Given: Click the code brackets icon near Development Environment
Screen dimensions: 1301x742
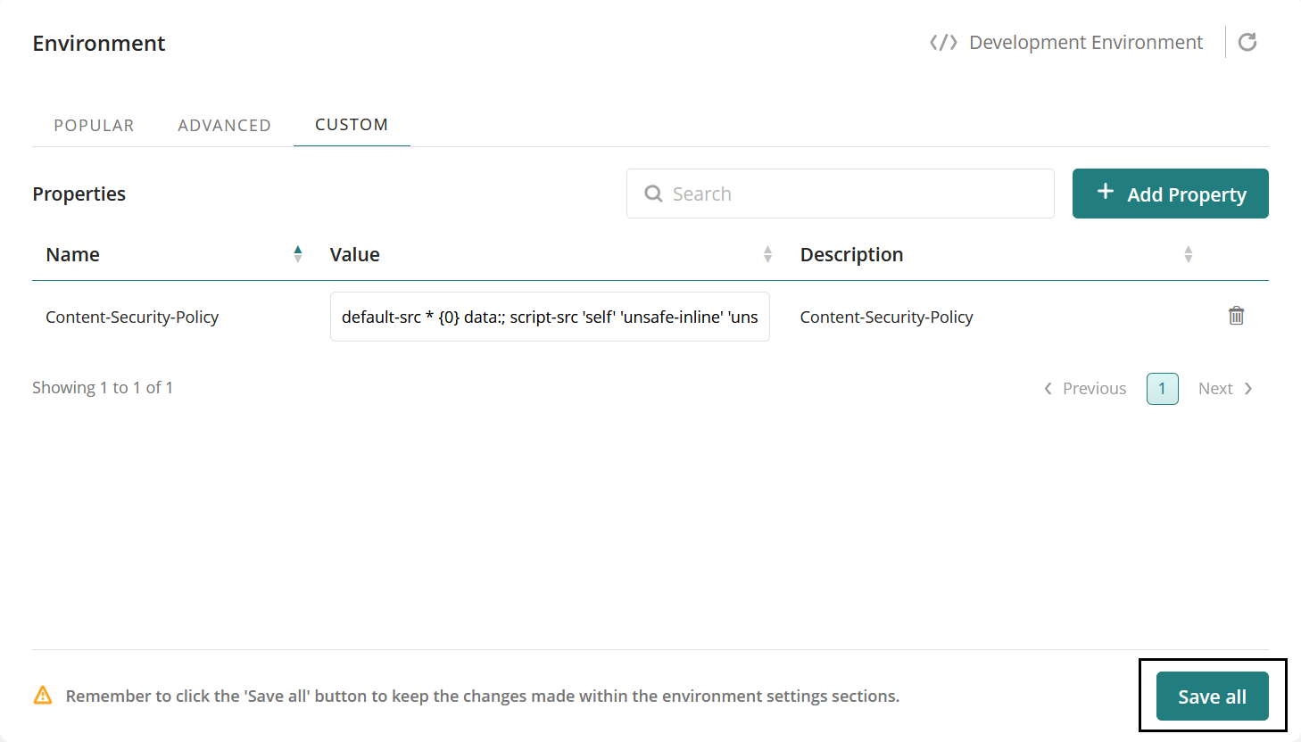Looking at the screenshot, I should (943, 43).
